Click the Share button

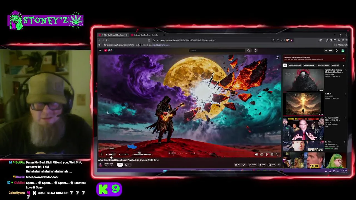(x=252, y=165)
